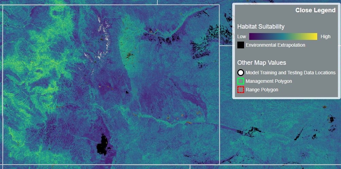Click the black patches below the legend panel
This screenshot has width=341, height=169.
[250, 130]
